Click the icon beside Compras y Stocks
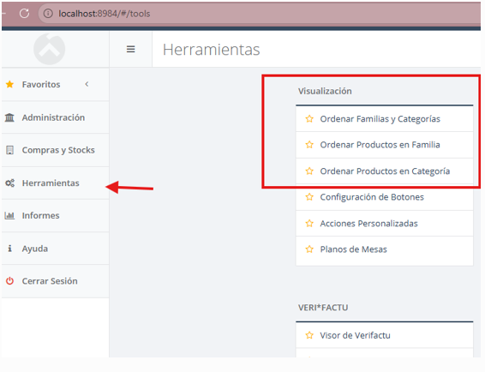Viewport: 485px width, 372px height. (x=10, y=150)
